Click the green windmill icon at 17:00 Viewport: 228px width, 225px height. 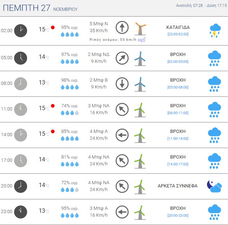pos(140,160)
